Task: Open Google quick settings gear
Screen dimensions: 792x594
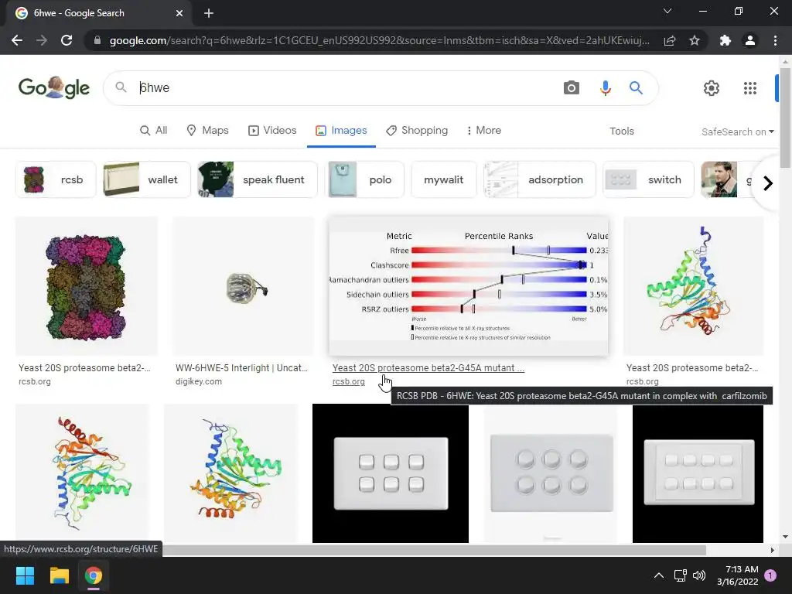Action: tap(712, 88)
